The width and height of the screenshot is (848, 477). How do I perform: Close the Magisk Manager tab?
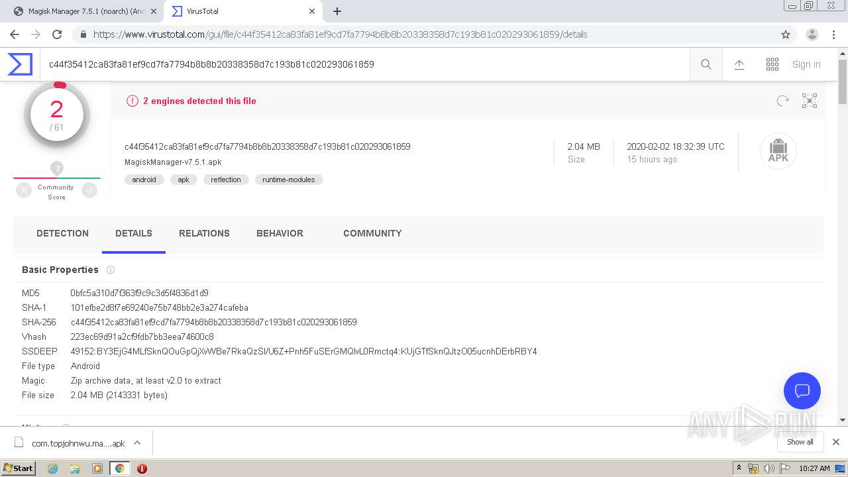coord(154,11)
